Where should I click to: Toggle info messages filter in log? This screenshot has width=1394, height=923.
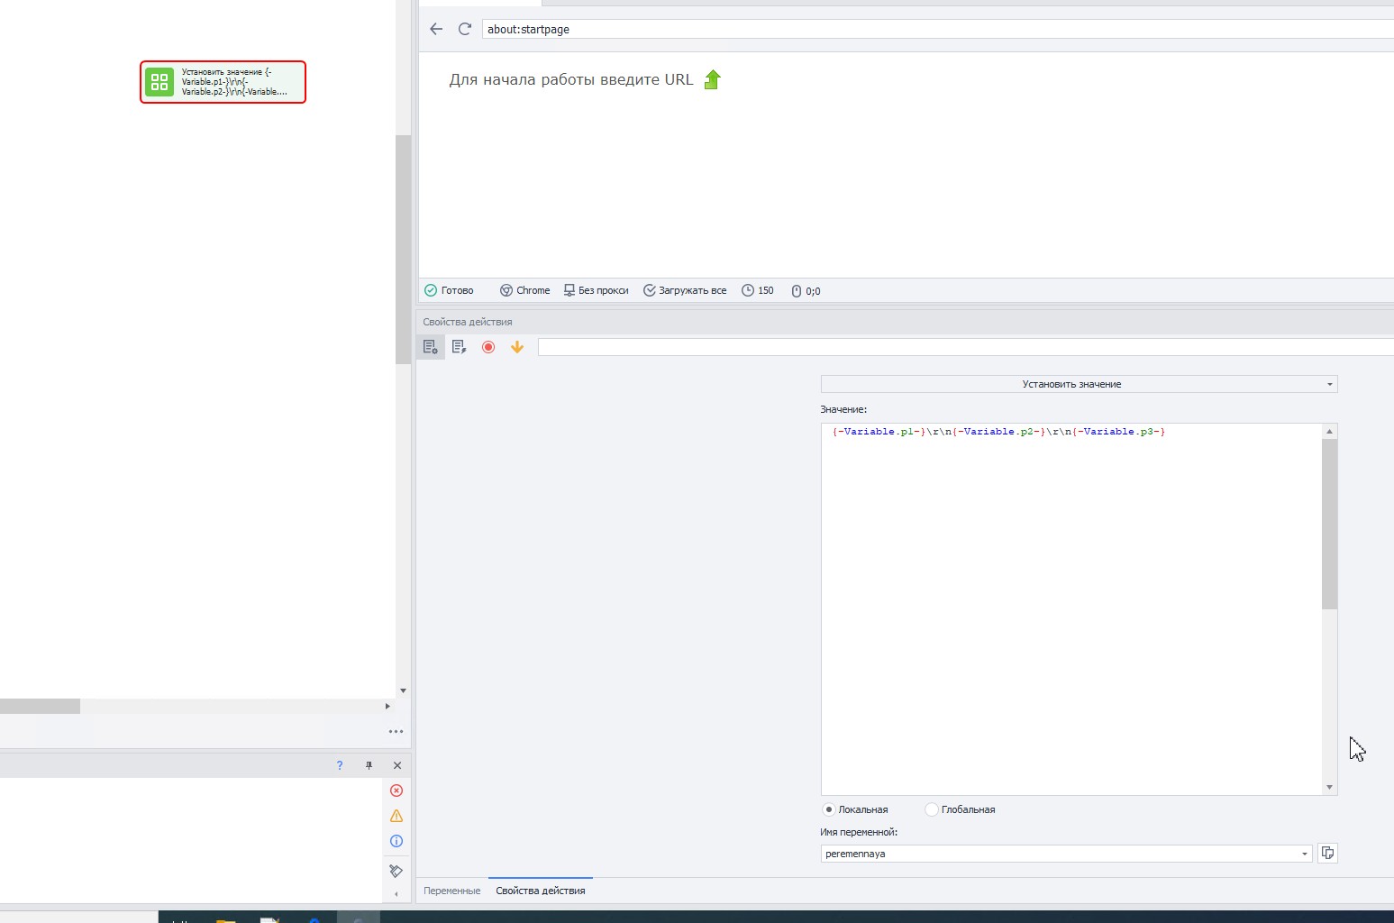pyautogui.click(x=396, y=841)
